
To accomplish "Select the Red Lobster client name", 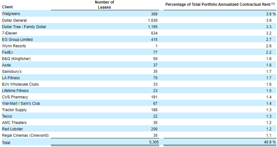I will [12, 129].
